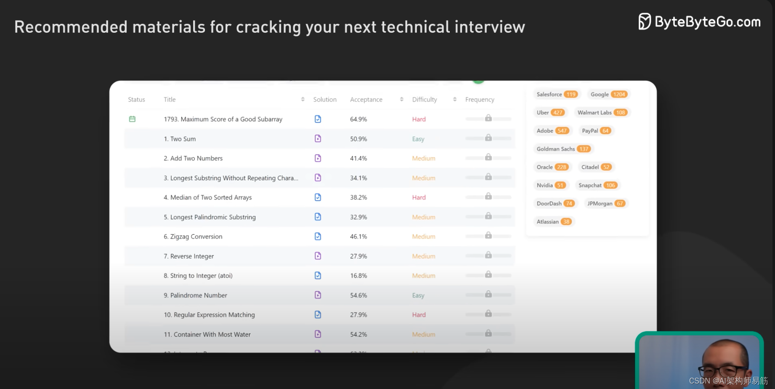Sort the table by Difficulty
775x389 pixels.
pyautogui.click(x=455, y=100)
